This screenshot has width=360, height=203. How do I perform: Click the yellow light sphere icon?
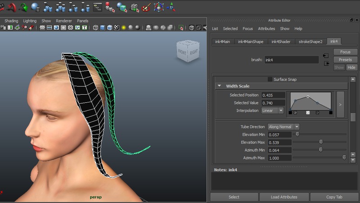pos(123,28)
